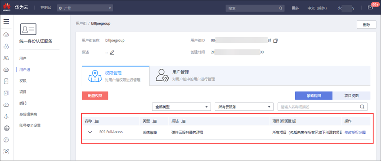This screenshot has width=381, height=161.
Task: Click the top search magnifier icon
Action: click(281, 8)
